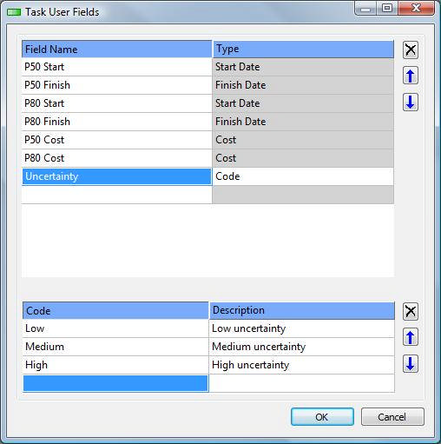
Task: Click the Finish Date type of P80 Finish
Action: coord(303,122)
